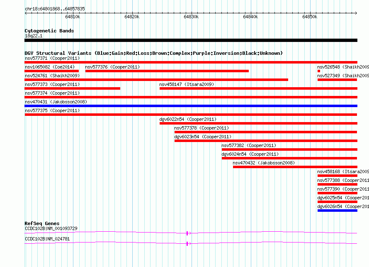The height and width of the screenshot is (267, 369).
Task: Select dgv6022n54 (Cooper2011) label
Action: point(188,119)
